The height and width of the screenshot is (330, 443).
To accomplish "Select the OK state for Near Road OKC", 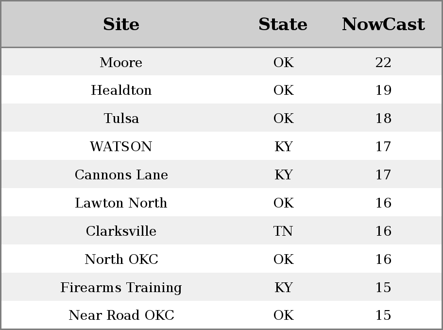I will [x=283, y=315].
